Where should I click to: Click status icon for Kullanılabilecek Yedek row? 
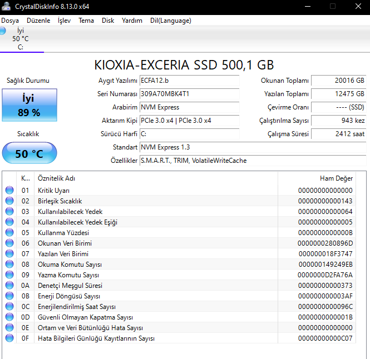pos(9,211)
